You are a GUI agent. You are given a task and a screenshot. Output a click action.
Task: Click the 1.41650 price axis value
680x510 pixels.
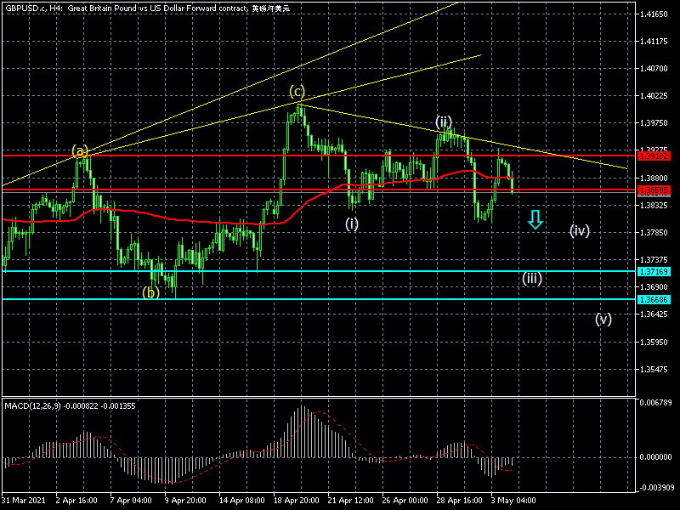[654, 14]
